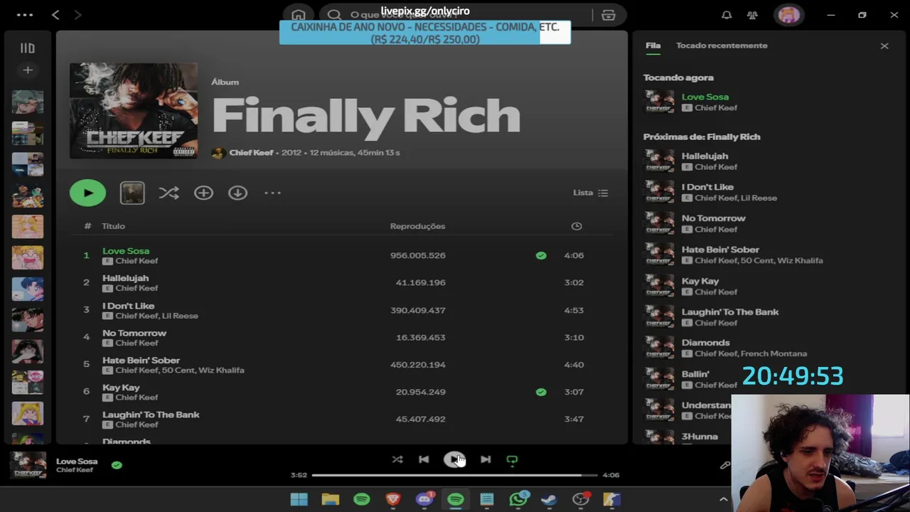Open the Lil Reese artist link in the track list
The width and height of the screenshot is (910, 512).
[x=180, y=316]
